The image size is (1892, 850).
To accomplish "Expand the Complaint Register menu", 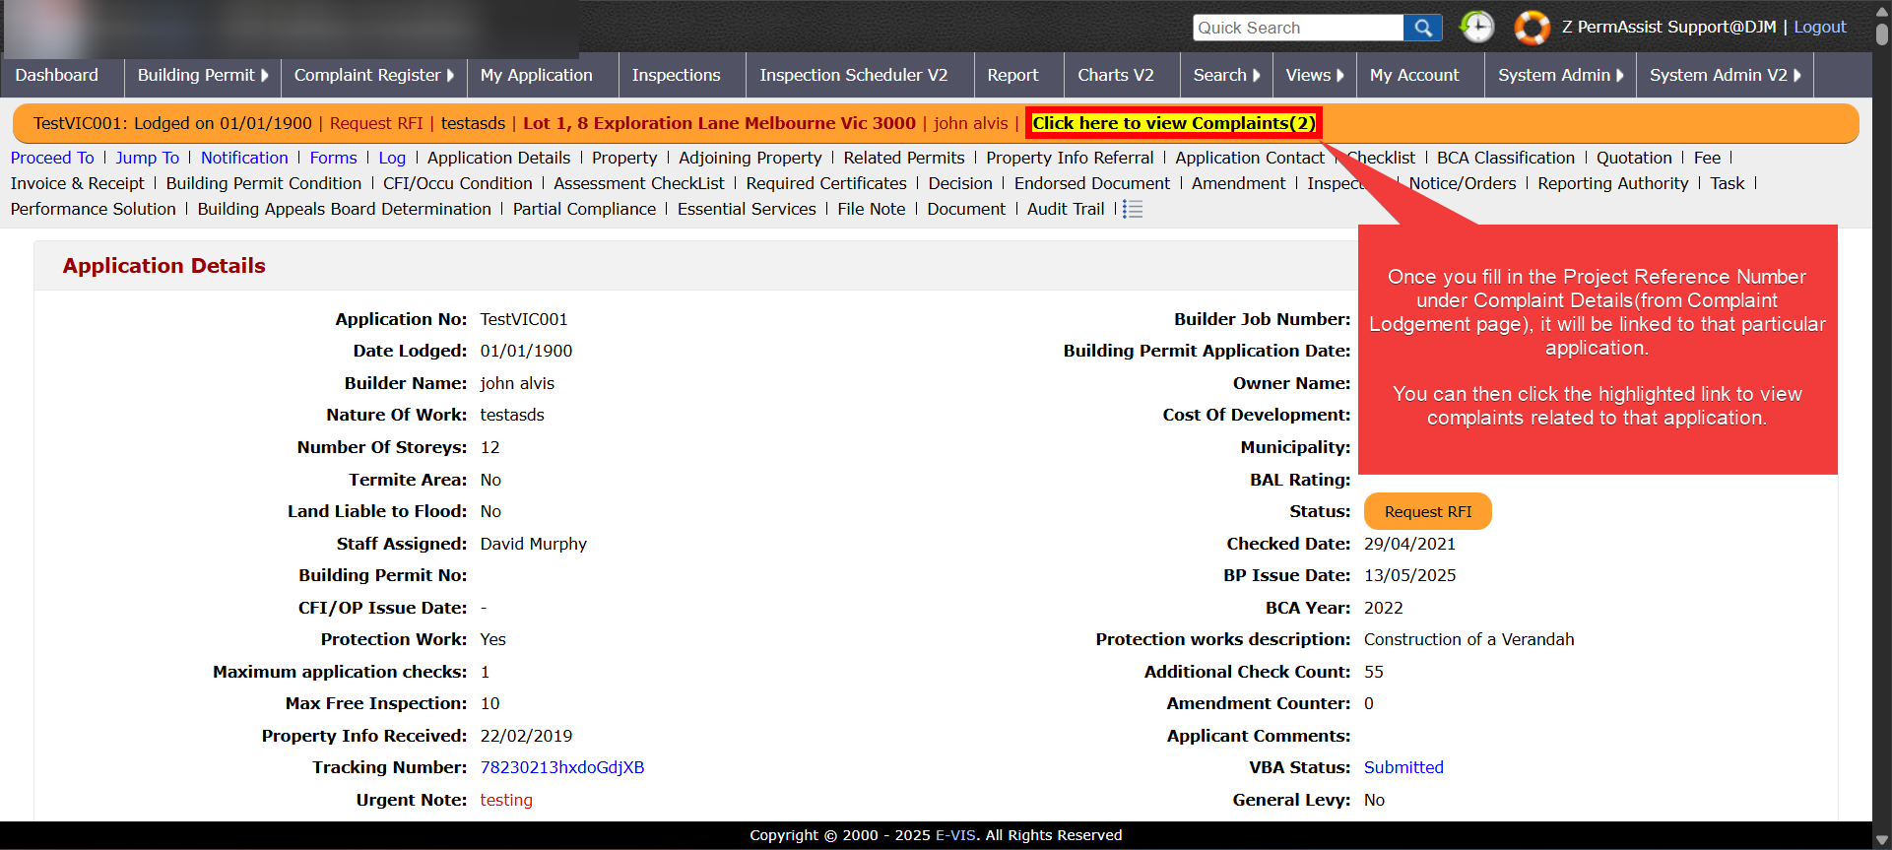I will [x=373, y=75].
